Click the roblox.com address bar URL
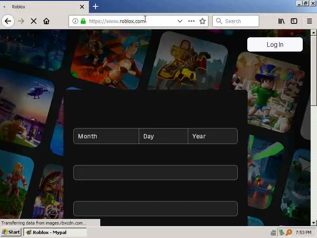This screenshot has height=238, width=317. coord(117,21)
